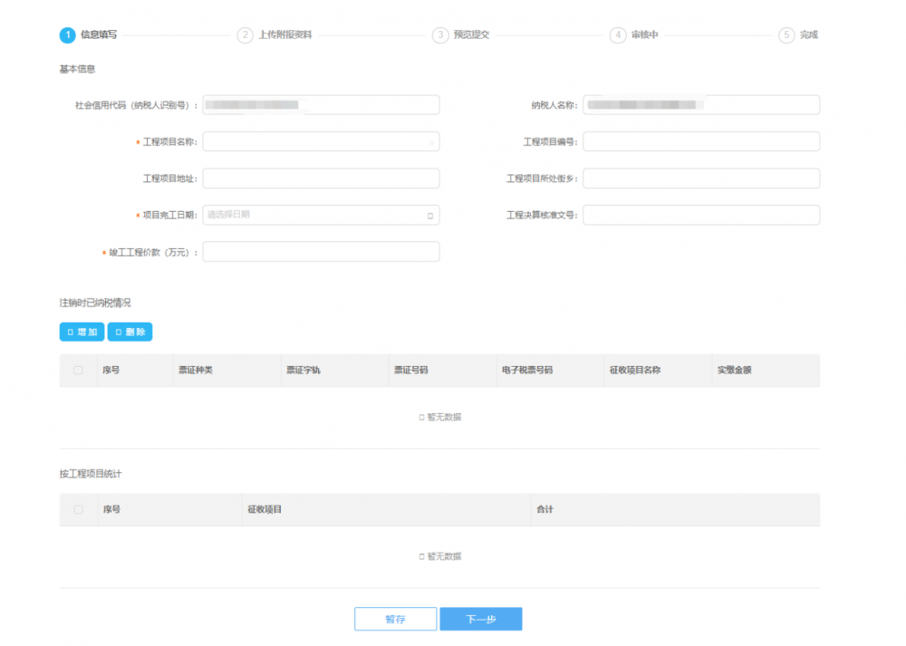Viewport: 906px width, 646px height.
Task: Click calendar icon in 项目完工日期 field
Action: click(x=429, y=216)
